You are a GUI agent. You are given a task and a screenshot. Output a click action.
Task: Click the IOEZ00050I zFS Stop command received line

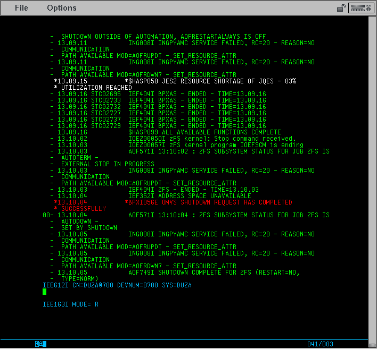pyautogui.click(x=173, y=139)
